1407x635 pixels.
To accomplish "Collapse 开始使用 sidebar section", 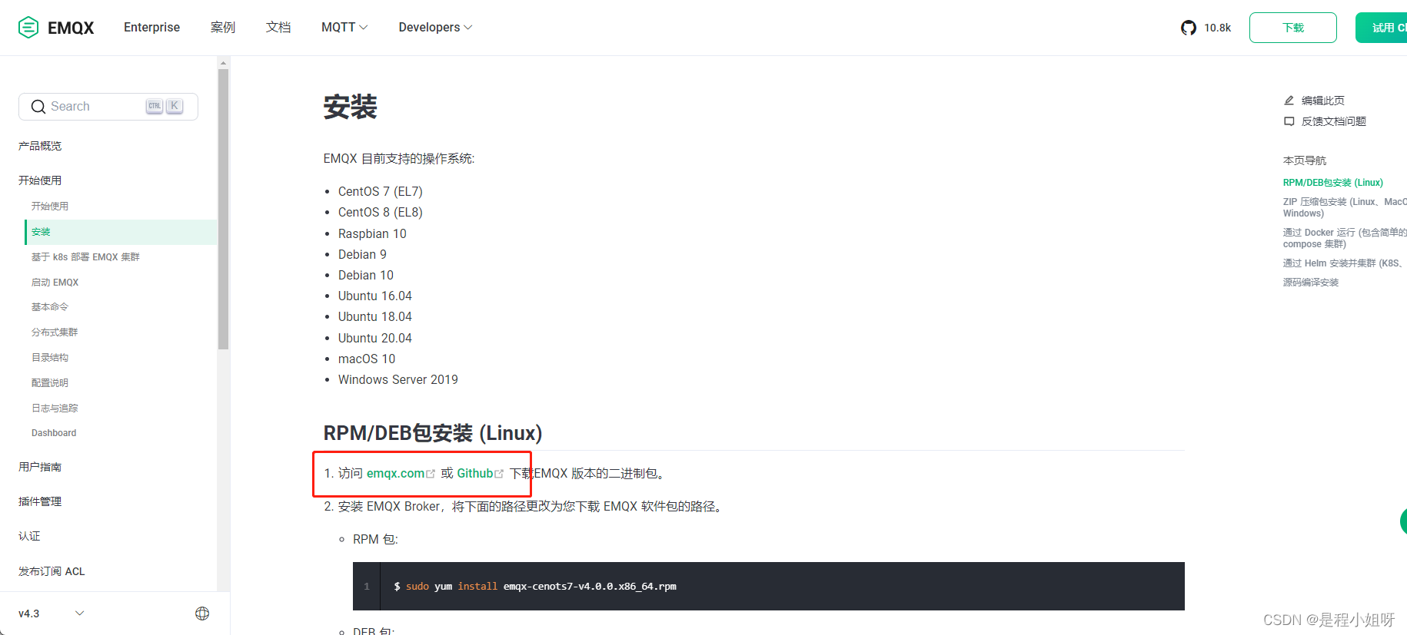I will point(40,180).
